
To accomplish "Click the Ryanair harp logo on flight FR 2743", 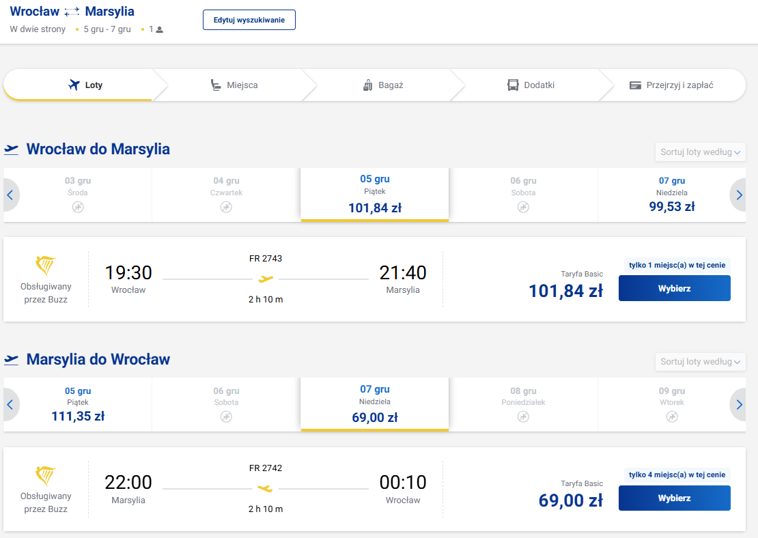I will tap(46, 266).
